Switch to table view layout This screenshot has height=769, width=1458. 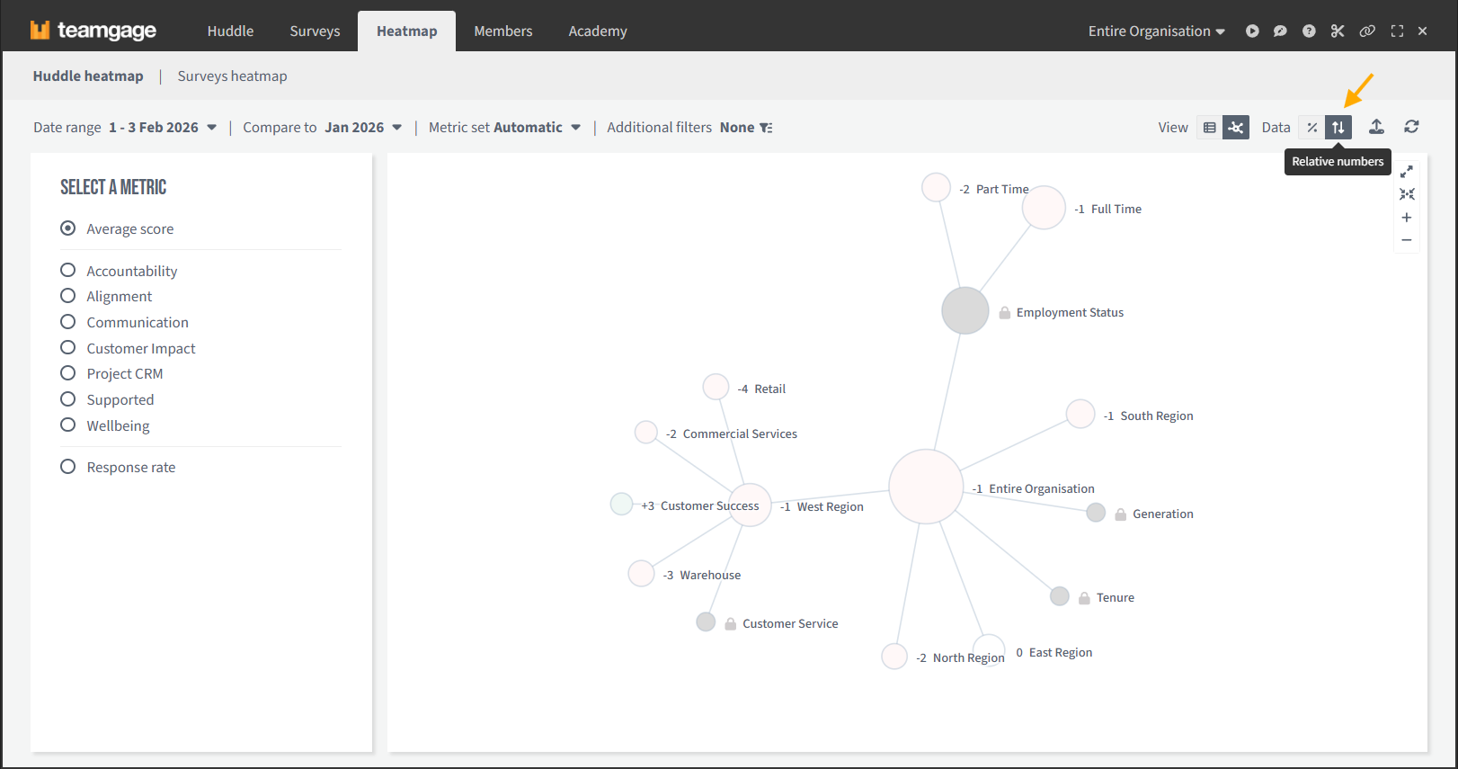tap(1209, 128)
